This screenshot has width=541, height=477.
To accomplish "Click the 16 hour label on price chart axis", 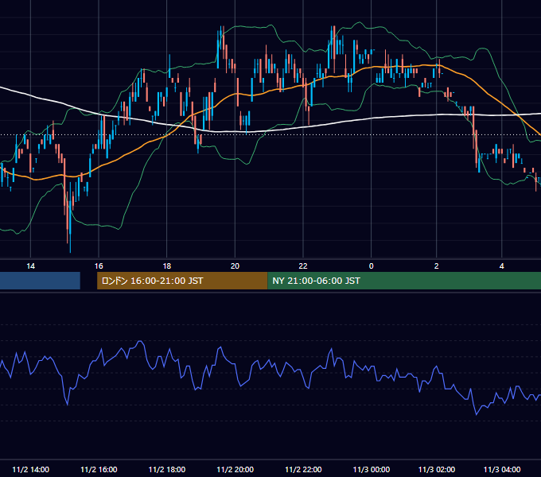I will click(x=99, y=266).
